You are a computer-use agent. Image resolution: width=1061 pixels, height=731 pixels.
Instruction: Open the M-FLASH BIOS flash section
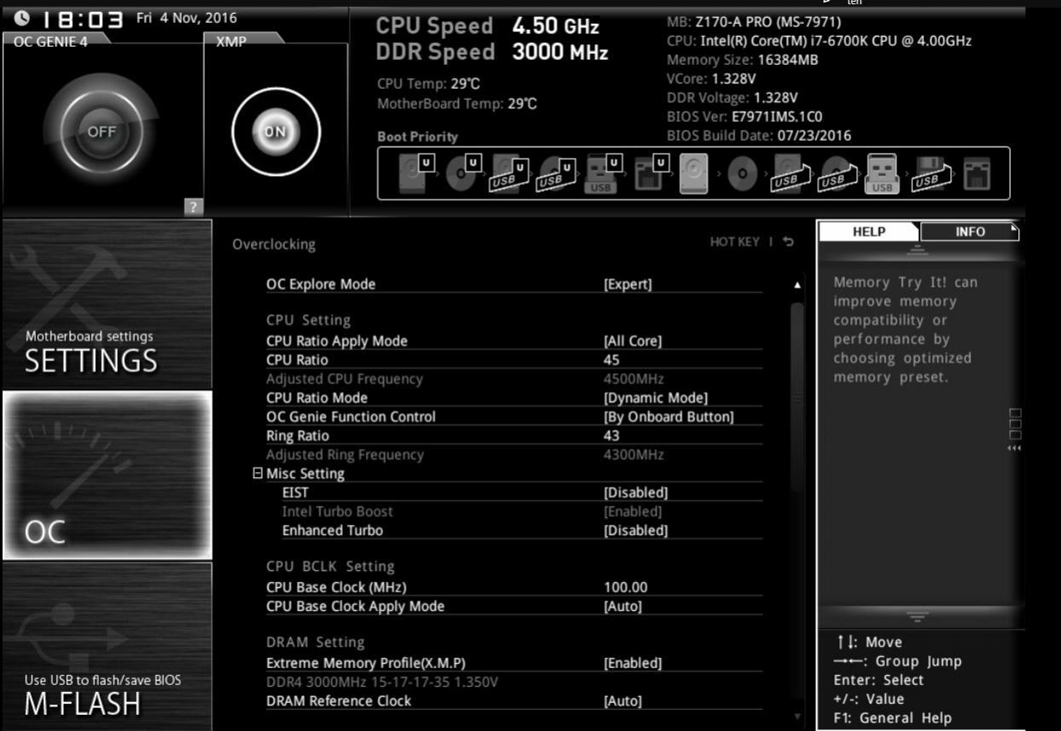(x=107, y=647)
